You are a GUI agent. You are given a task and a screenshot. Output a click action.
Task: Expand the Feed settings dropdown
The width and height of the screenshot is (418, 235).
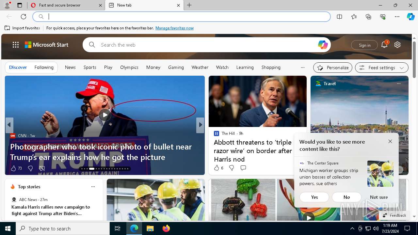(381, 68)
